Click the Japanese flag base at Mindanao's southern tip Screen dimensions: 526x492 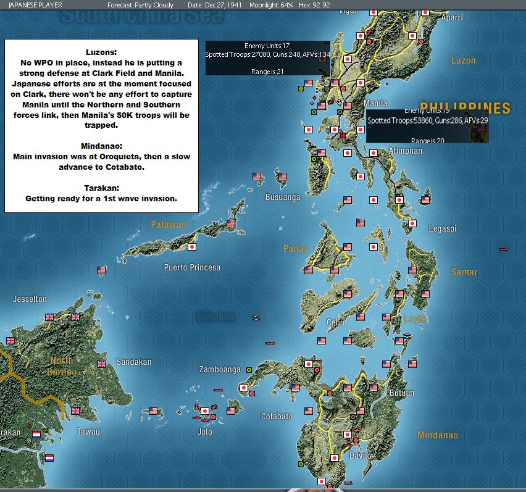(x=322, y=482)
